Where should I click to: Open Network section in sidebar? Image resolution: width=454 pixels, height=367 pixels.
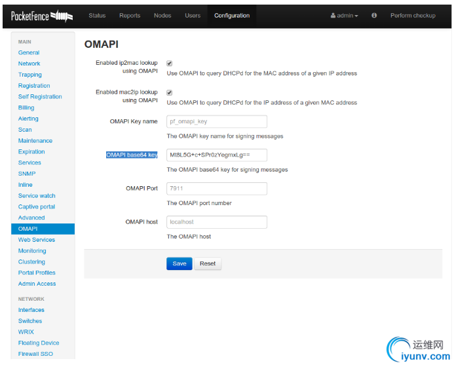coord(29,64)
